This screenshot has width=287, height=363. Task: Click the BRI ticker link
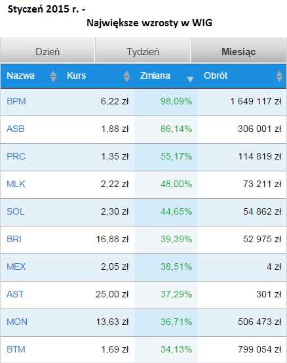click(14, 239)
